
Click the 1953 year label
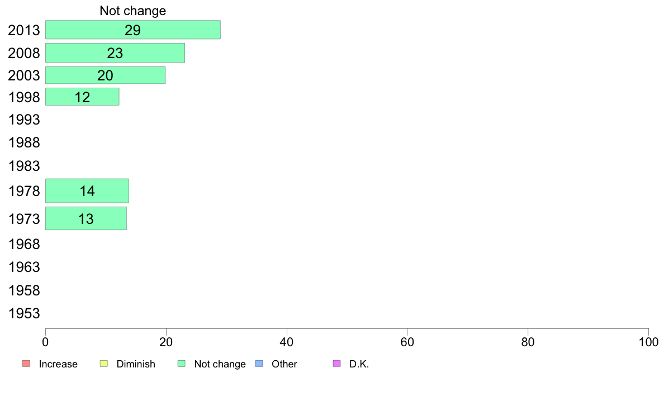(24, 314)
